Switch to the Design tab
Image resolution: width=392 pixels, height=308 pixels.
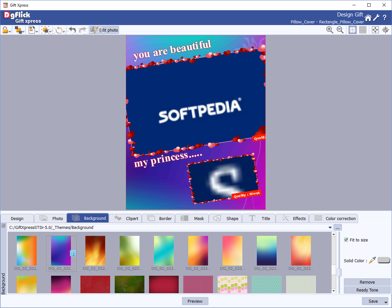(x=17, y=218)
